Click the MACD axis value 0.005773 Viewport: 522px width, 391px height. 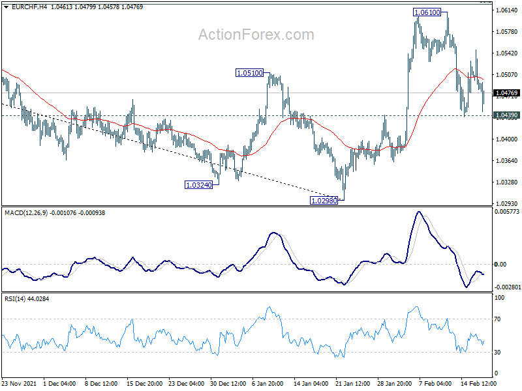pos(507,211)
